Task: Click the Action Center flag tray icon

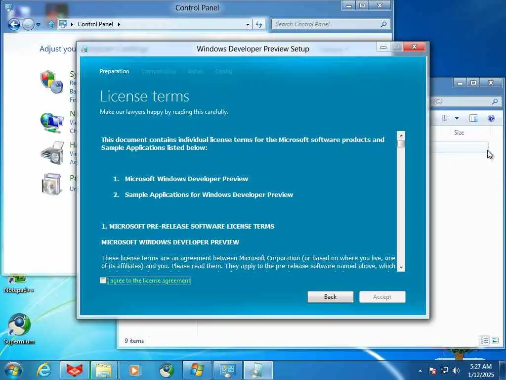Action: pos(432,371)
